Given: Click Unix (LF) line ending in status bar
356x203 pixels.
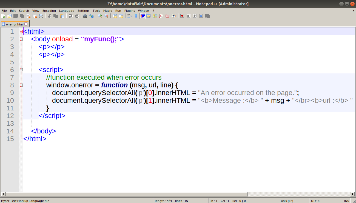Looking at the screenshot, I should pyautogui.click(x=294, y=201).
